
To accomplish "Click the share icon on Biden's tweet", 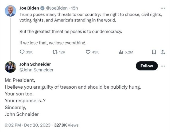I will [x=162, y=52].
